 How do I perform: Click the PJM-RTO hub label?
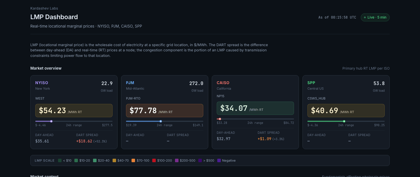(x=133, y=98)
